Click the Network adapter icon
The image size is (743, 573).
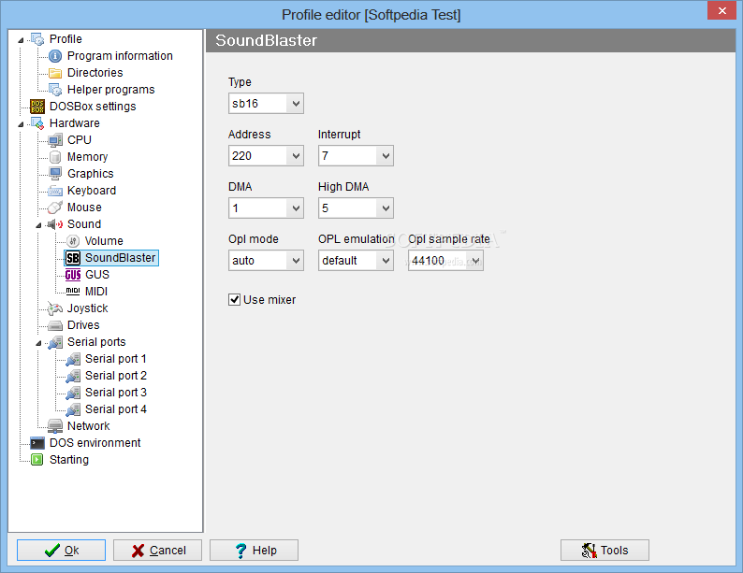click(x=55, y=426)
